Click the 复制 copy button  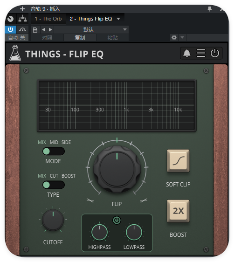(x=80, y=38)
